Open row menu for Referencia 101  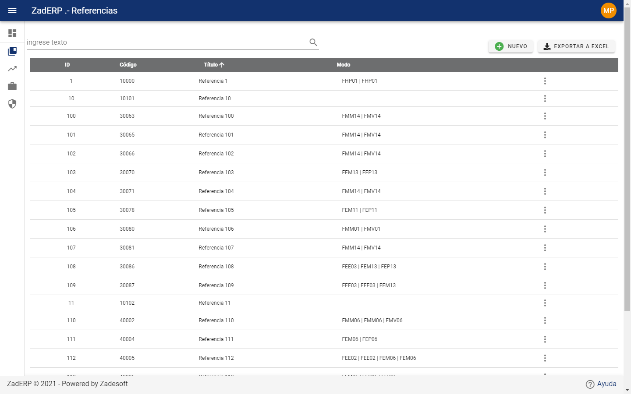[x=545, y=135]
